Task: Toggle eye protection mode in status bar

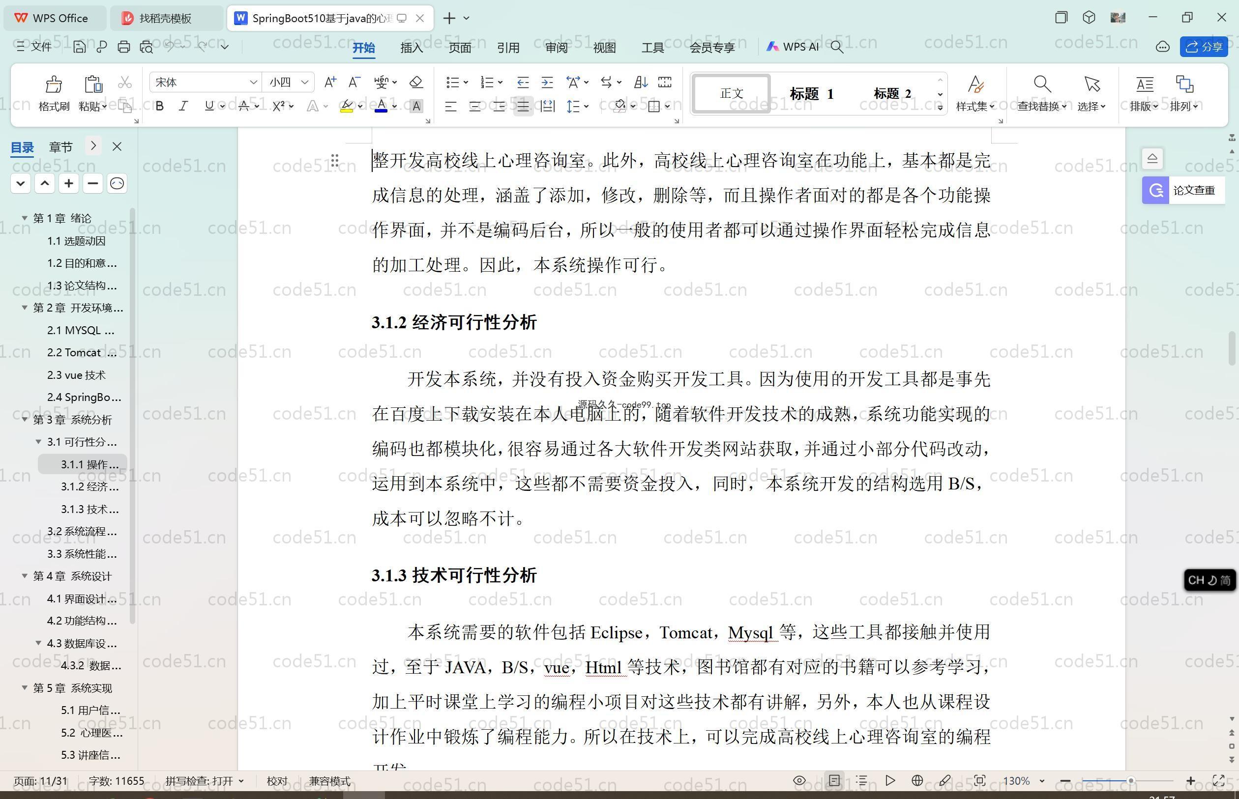Action: coord(799,780)
